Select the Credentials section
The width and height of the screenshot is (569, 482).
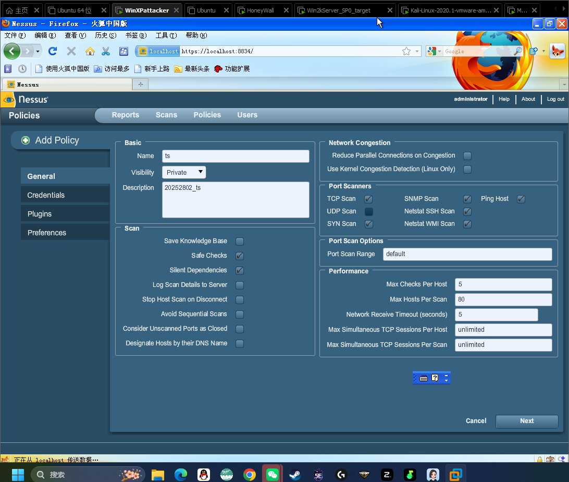pos(65,195)
